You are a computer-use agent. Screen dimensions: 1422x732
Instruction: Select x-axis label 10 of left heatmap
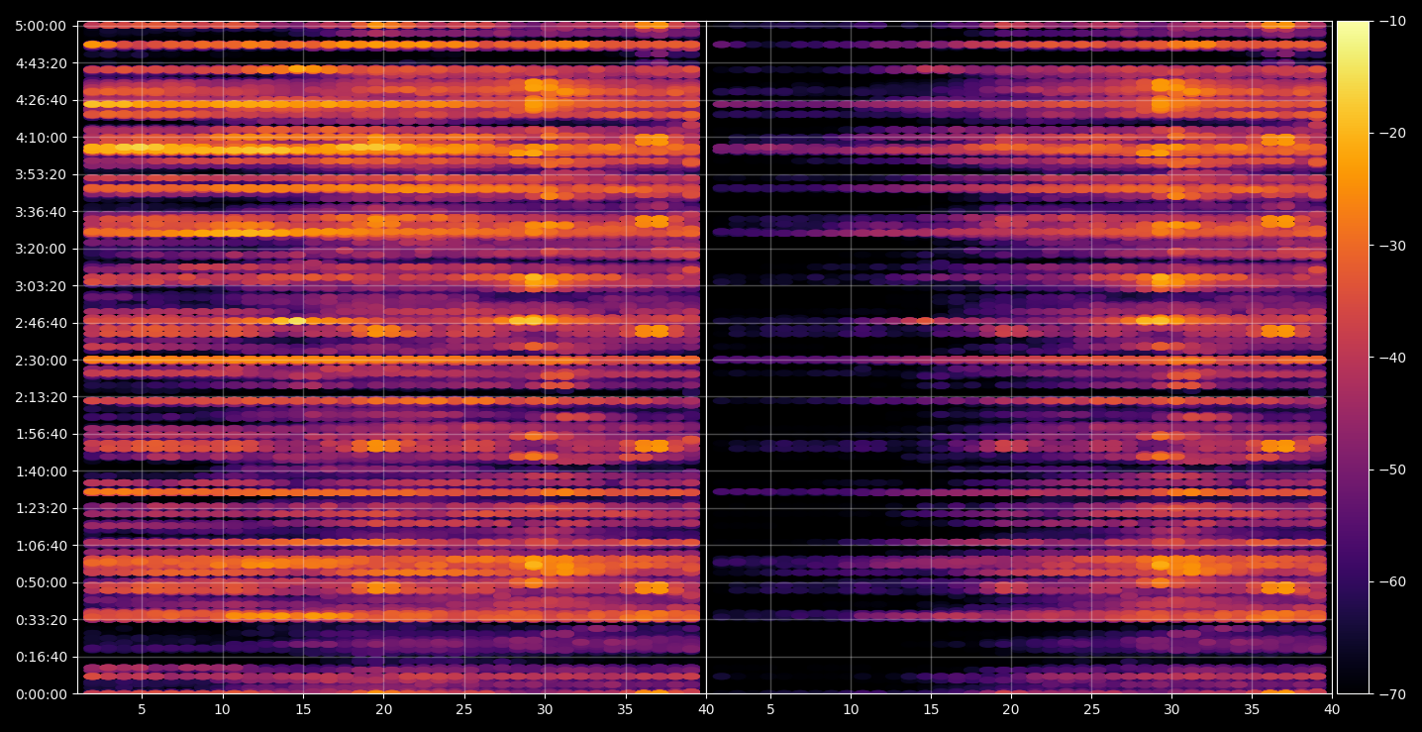222,709
